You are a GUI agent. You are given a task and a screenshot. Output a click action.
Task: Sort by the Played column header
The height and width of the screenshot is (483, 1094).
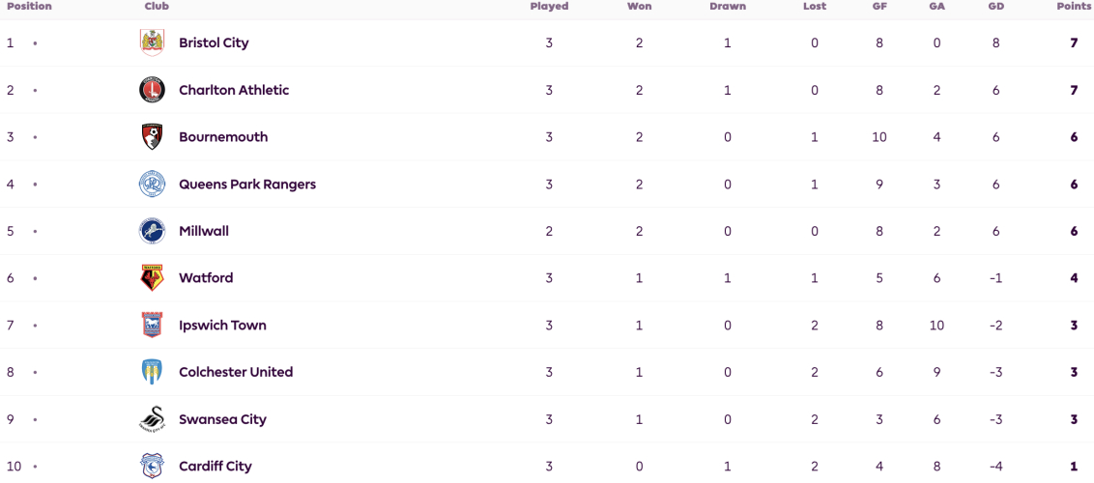click(549, 6)
